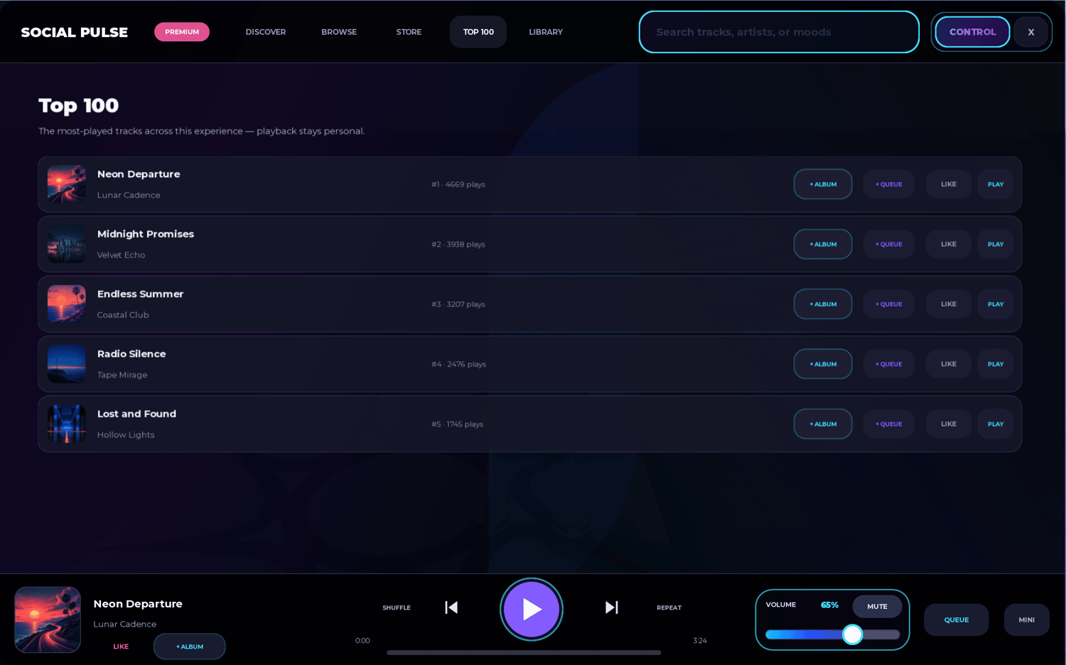Click the Control button

[x=972, y=32]
